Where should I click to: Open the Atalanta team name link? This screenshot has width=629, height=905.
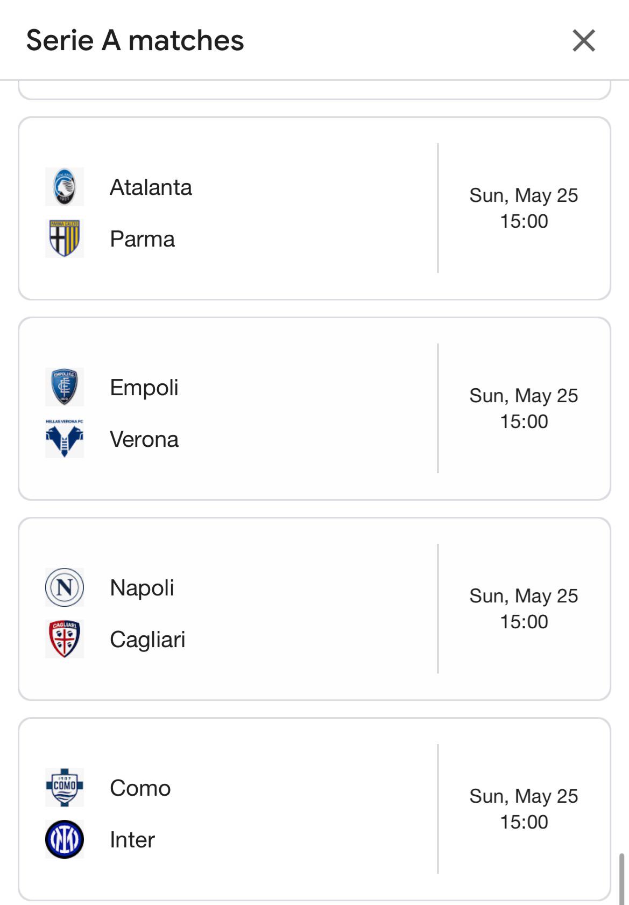[x=151, y=187]
